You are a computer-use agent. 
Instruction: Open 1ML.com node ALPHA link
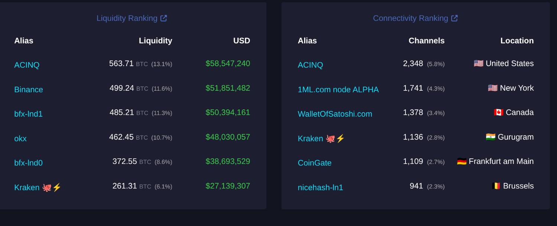[x=338, y=90]
